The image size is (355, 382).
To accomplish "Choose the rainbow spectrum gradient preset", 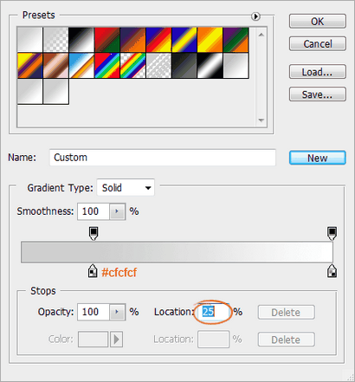I will coord(107,66).
